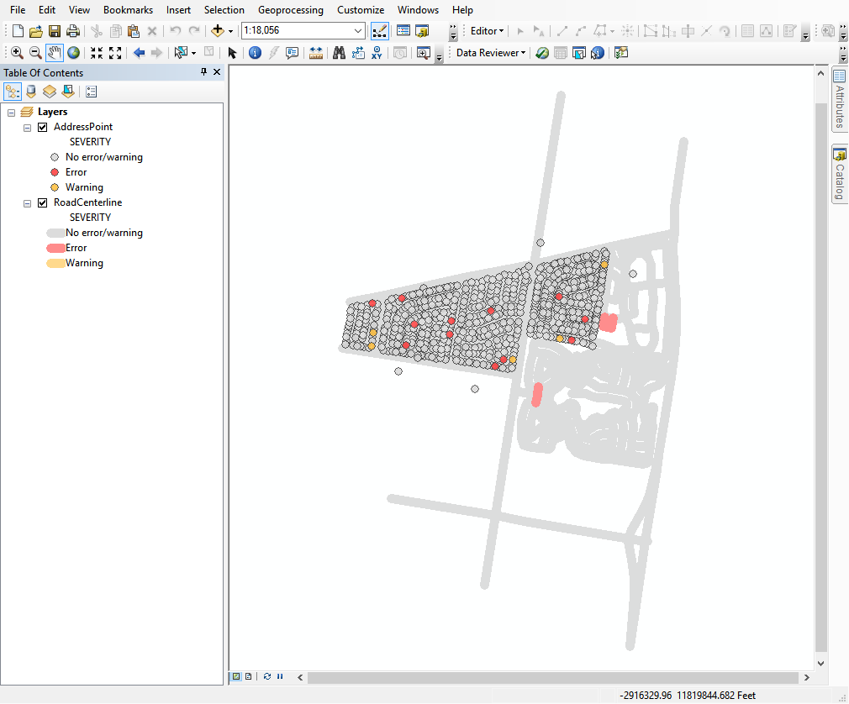Open the Go To XY tool
The width and height of the screenshot is (849, 704).
click(377, 53)
